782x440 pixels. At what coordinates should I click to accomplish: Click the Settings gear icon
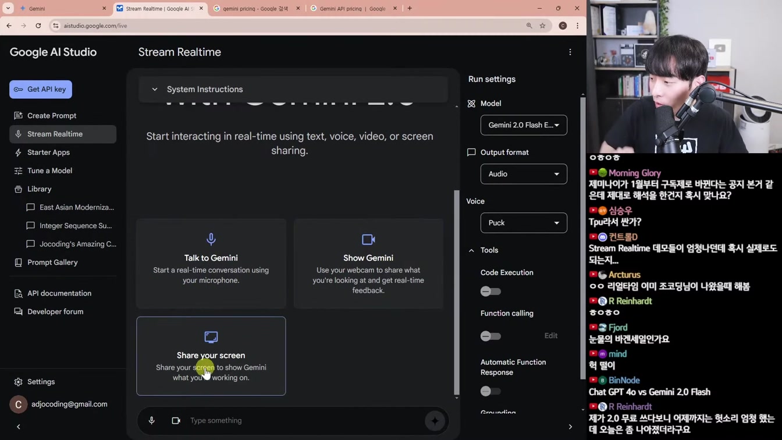coord(19,382)
